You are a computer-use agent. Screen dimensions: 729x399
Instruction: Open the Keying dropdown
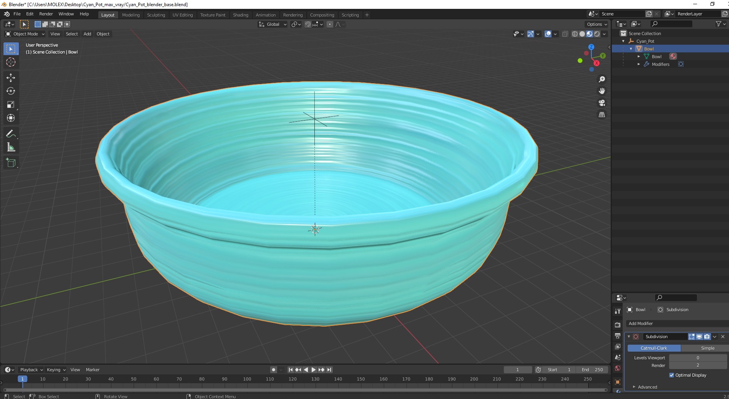tap(56, 370)
